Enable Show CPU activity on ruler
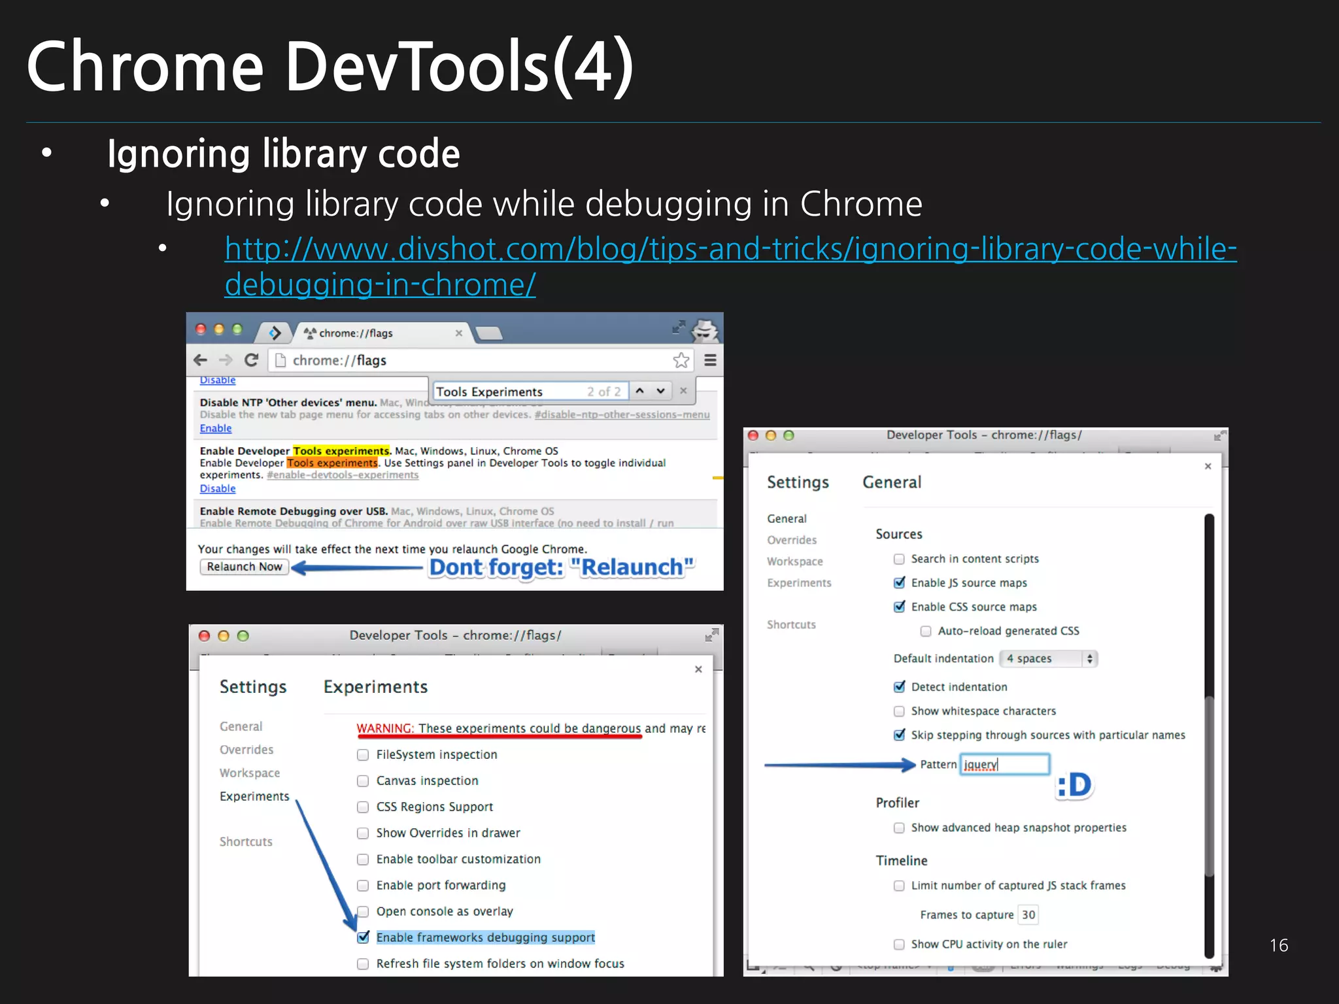The image size is (1339, 1004). [899, 945]
